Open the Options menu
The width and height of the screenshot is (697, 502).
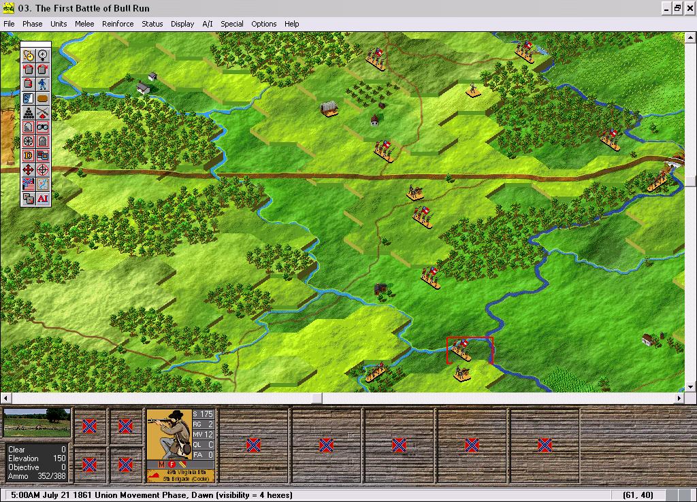coord(264,24)
